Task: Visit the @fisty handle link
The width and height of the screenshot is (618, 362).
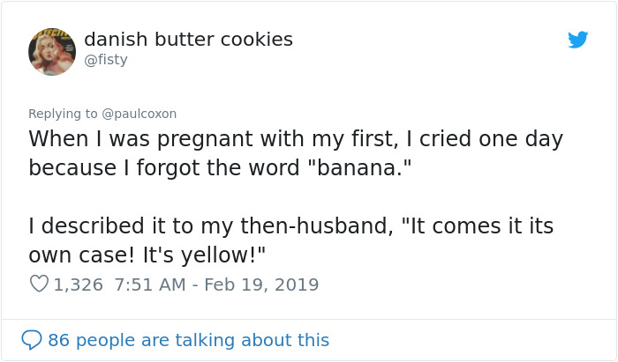Action: (106, 60)
